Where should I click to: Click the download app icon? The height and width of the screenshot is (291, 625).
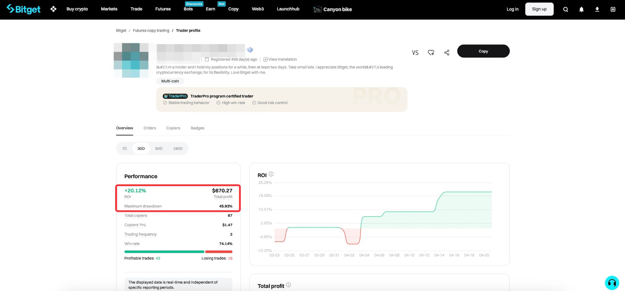tap(597, 9)
